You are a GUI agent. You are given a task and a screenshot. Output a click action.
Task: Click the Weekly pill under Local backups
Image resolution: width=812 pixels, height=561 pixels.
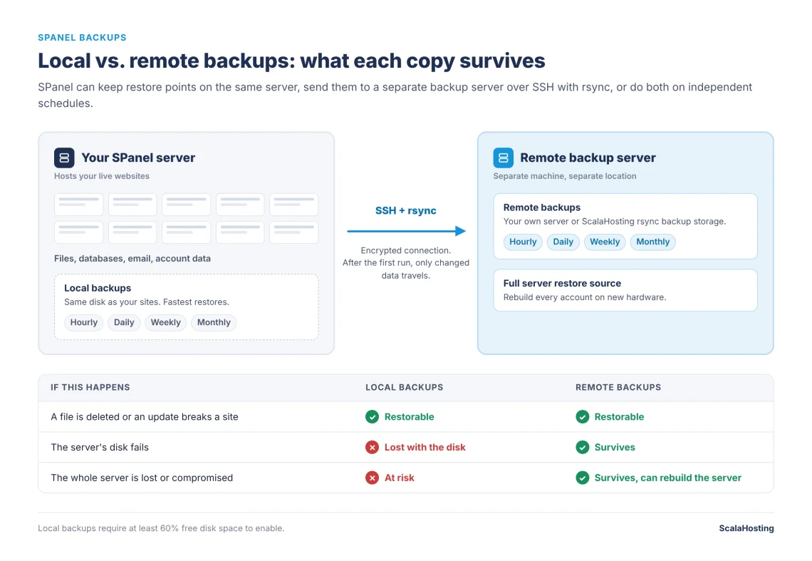[166, 322]
